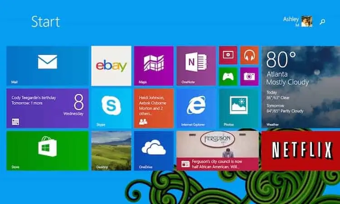340x204 pixels.
Task: Launch the eBay tile
Action: tap(111, 66)
